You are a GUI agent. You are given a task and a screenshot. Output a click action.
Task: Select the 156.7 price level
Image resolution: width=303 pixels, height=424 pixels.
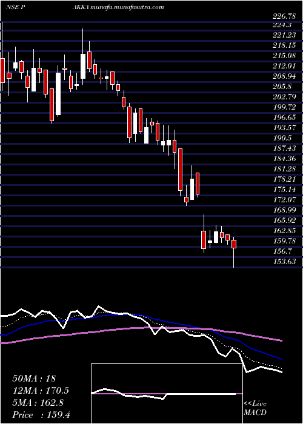click(282, 251)
